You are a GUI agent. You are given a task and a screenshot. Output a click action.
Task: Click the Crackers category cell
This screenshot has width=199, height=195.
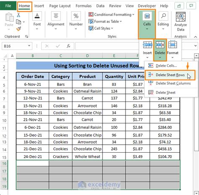60,156
